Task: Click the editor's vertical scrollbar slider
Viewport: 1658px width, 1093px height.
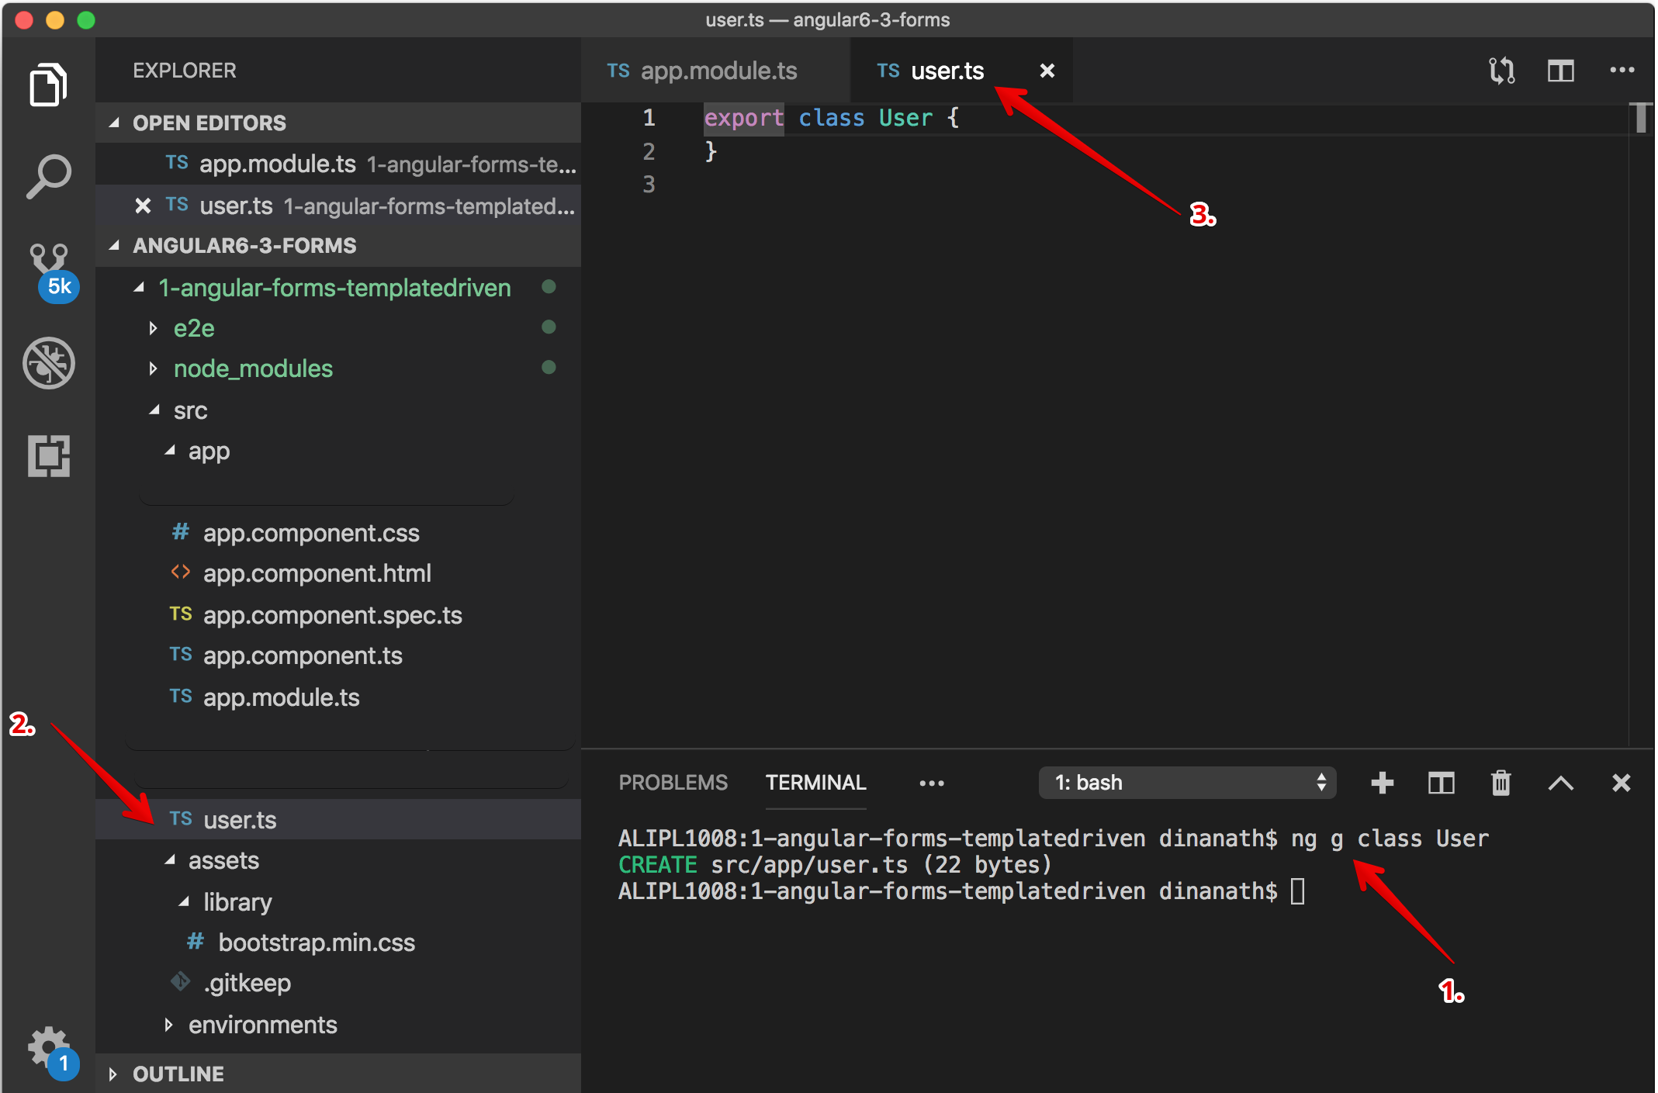Action: pyautogui.click(x=1640, y=118)
